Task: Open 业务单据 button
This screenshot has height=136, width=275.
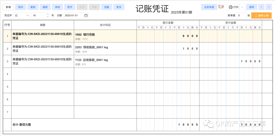Action: [x=209, y=7]
